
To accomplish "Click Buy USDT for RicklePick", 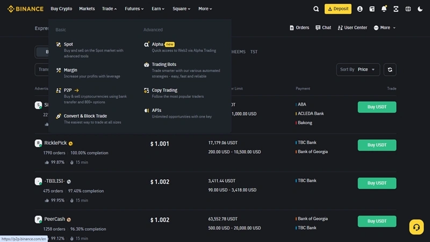I will tap(377, 145).
